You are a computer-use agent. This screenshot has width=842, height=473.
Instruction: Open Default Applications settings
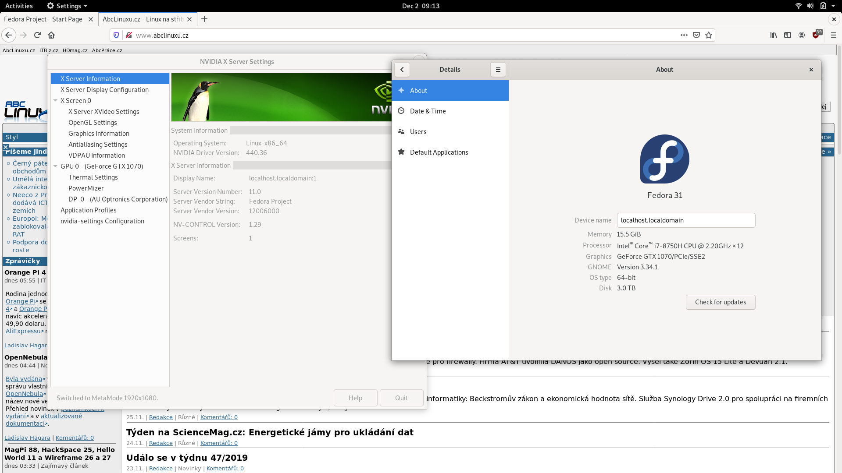pos(450,152)
